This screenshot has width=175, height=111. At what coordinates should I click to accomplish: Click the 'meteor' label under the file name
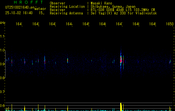click(40, 9)
